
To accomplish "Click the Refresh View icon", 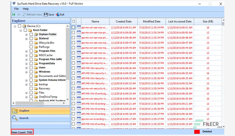I will [24, 15].
